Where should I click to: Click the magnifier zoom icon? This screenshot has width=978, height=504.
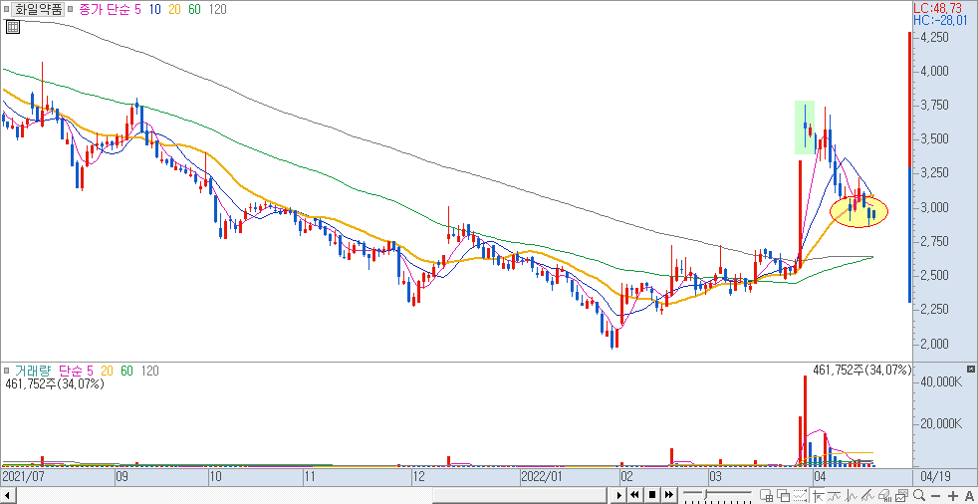(919, 495)
